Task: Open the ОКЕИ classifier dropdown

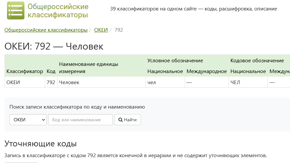Action: (28, 120)
